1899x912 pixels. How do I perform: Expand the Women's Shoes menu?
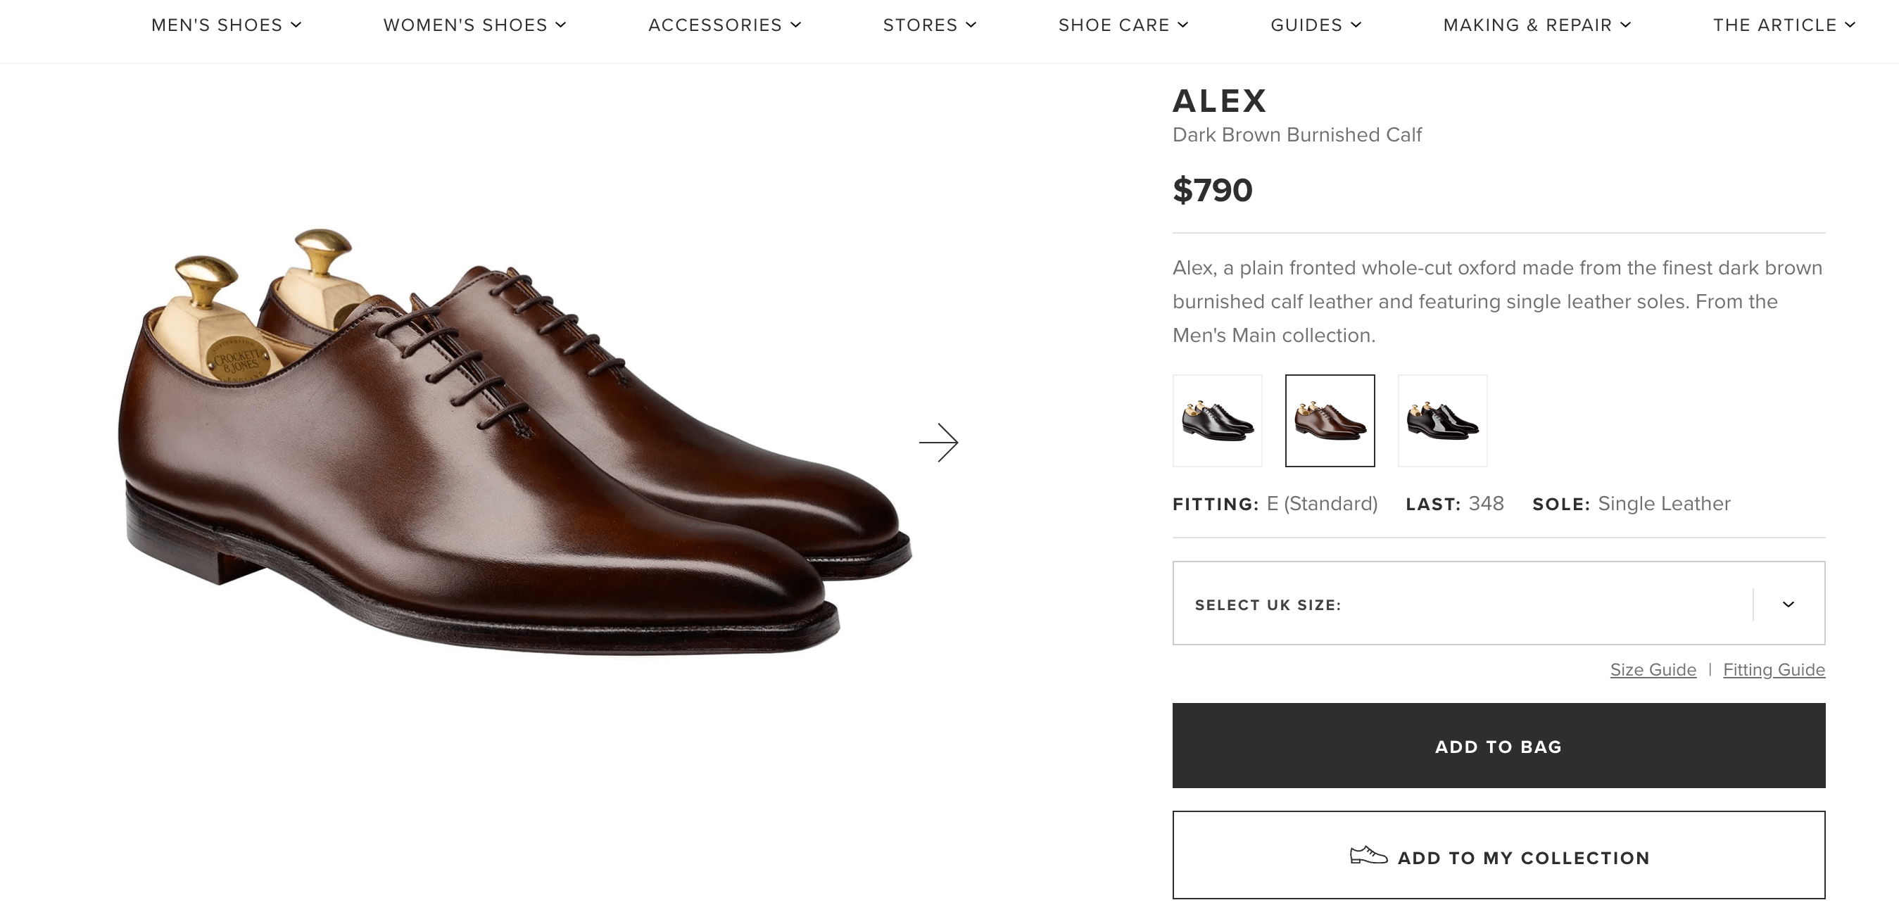[474, 25]
